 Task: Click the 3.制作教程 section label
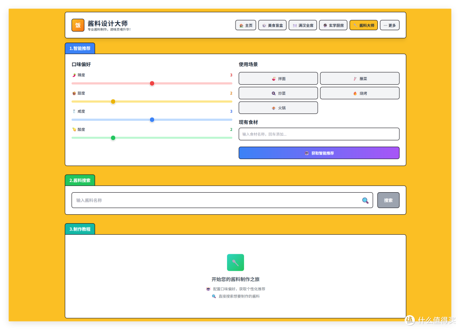(x=80, y=229)
